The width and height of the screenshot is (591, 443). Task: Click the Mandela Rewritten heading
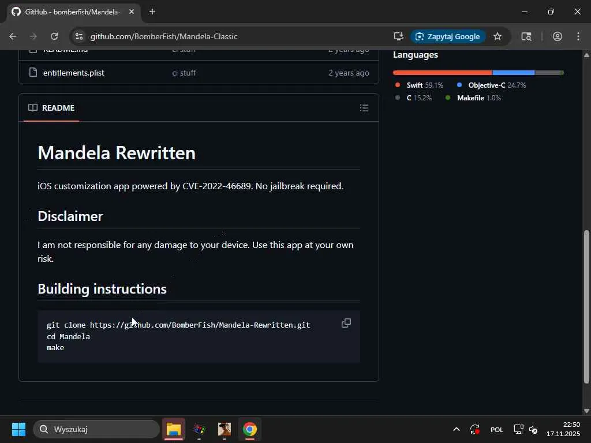117,153
